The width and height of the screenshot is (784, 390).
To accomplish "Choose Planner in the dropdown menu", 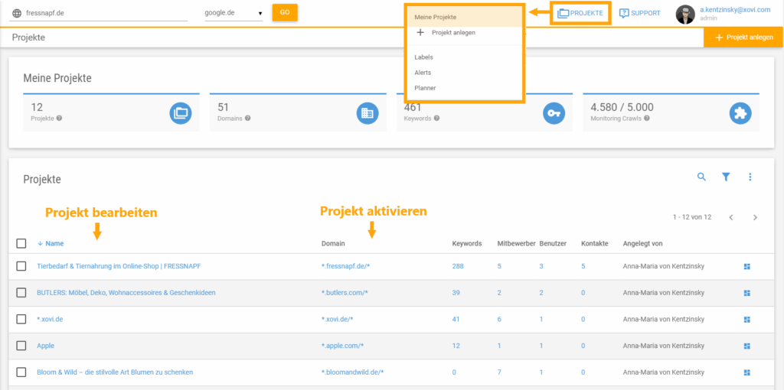I will coord(425,88).
